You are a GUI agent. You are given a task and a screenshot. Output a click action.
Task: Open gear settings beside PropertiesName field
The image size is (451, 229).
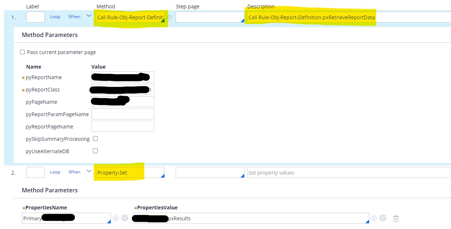pyautogui.click(x=125, y=218)
